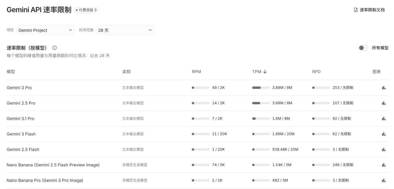Open chart icon for Gemini 2.5 Flash

pos(384,149)
